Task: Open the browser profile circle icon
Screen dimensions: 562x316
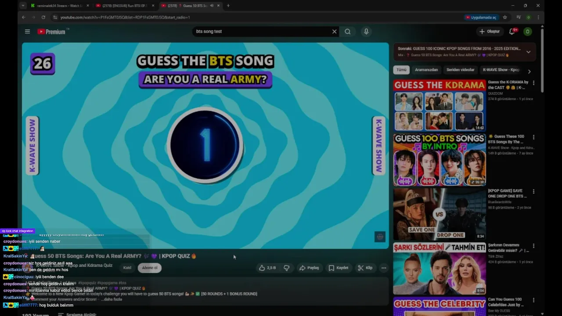Action: point(528,17)
